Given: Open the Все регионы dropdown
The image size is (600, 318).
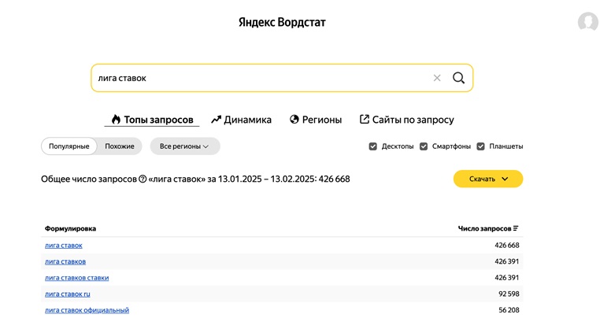Looking at the screenshot, I should (x=185, y=146).
